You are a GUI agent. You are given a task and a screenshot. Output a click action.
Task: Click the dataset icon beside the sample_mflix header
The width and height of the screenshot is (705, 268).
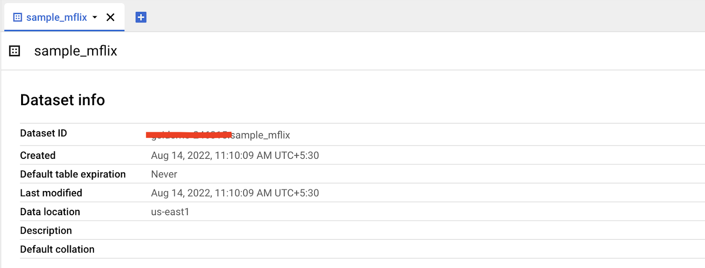(15, 51)
